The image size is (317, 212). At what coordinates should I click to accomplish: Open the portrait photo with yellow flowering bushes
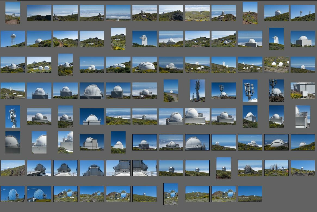tap(118, 39)
